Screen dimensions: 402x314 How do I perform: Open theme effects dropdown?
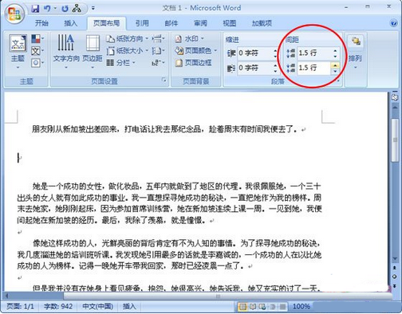coord(37,63)
